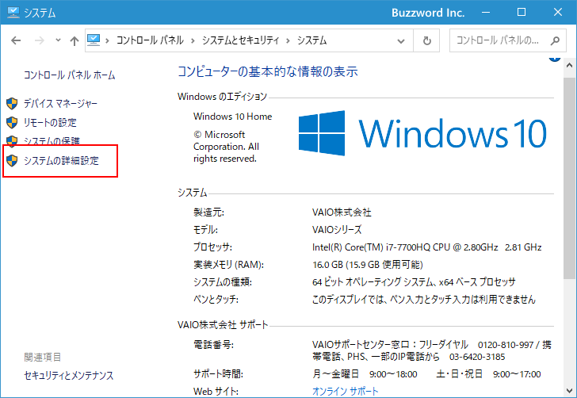577x398 pixels.
Task: Click the Windows 10 Home text
Action: tap(232, 117)
